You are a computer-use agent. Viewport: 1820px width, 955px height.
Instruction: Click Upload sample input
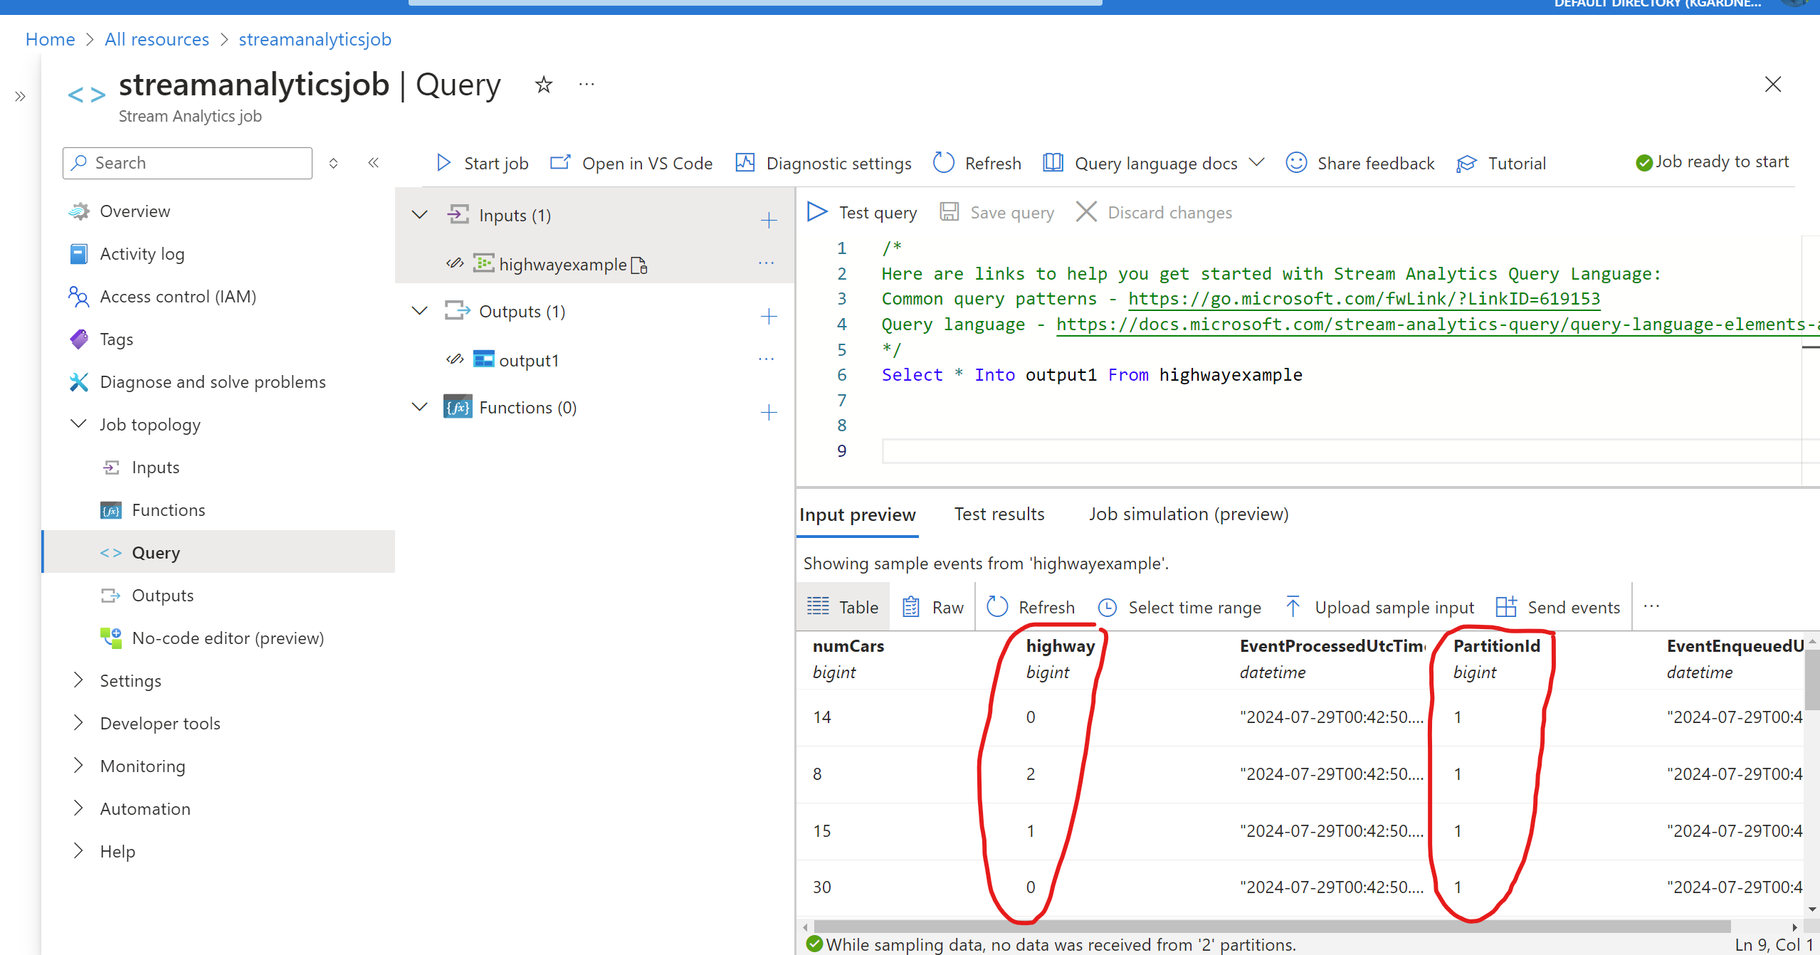[x=1379, y=607]
